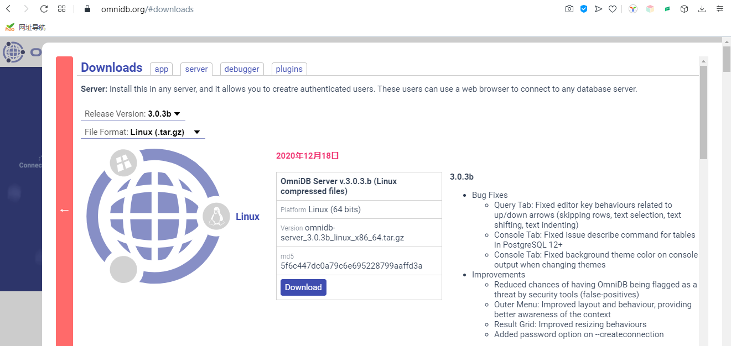Click the OmniDB globe logo in header

click(13, 53)
